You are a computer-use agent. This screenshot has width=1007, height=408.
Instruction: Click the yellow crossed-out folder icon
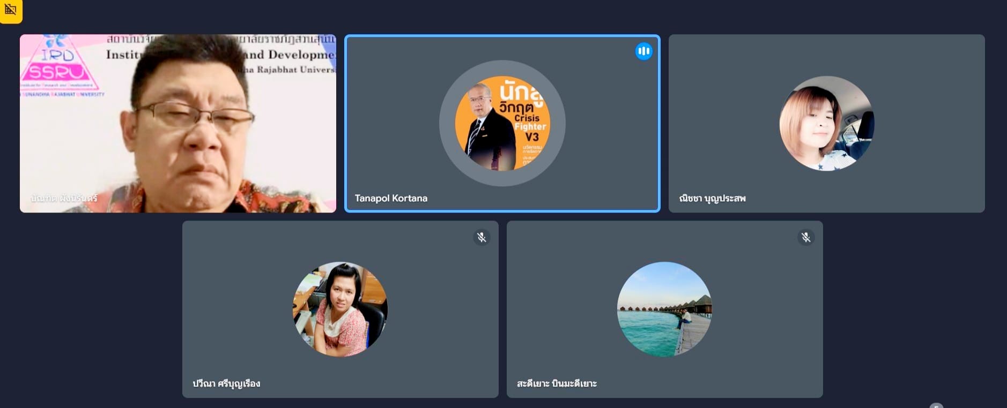(x=10, y=10)
